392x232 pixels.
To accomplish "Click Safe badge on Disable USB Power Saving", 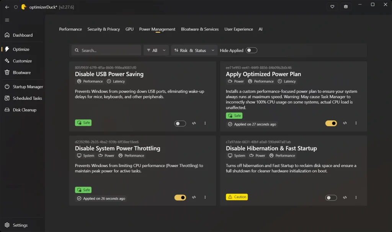I will [x=83, y=123].
